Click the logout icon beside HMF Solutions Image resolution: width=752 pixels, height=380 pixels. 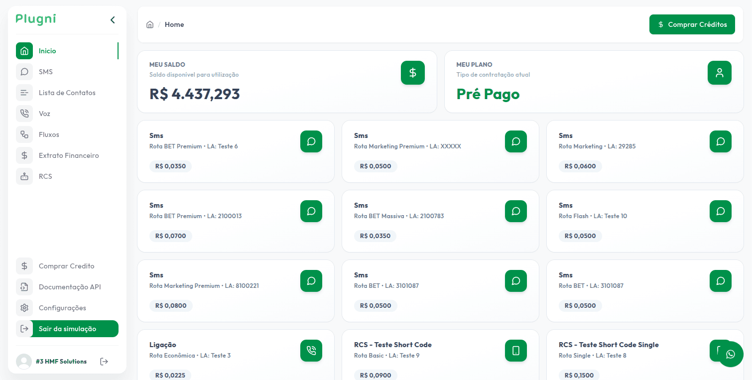104,362
